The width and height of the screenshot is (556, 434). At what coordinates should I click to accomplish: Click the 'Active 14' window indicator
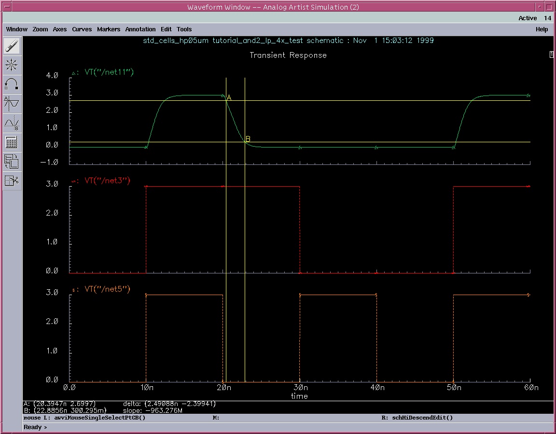point(535,18)
